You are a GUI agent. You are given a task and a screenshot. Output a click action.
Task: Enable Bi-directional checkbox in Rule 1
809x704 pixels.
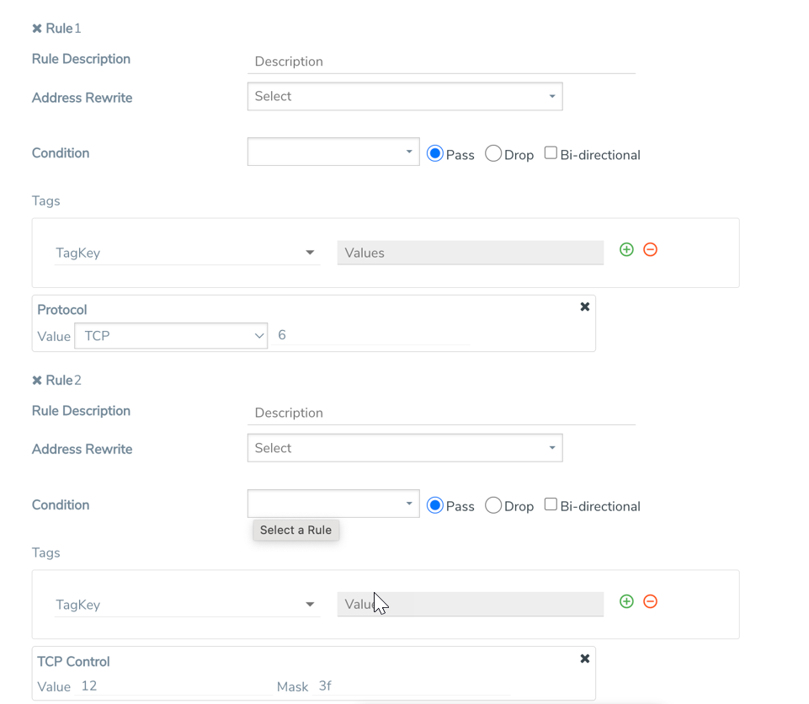[551, 153]
